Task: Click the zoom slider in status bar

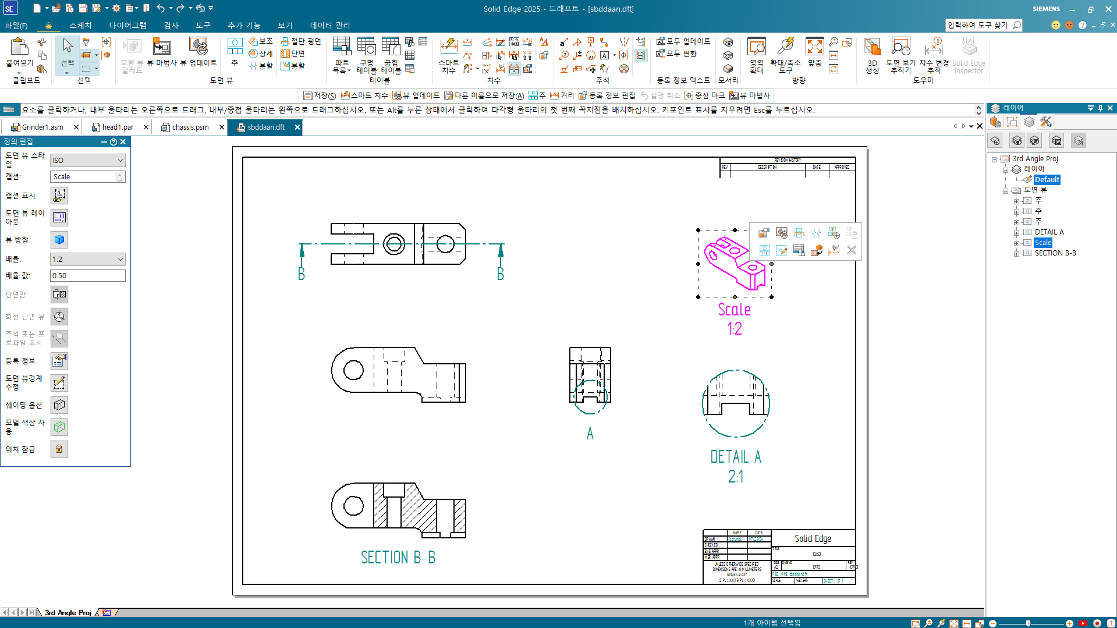Action: [x=1029, y=623]
